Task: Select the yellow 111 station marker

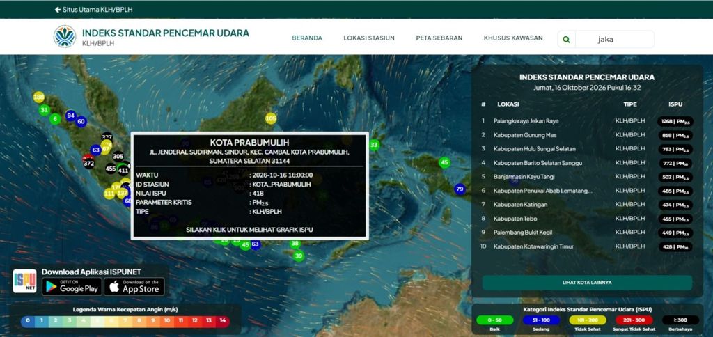Action: (x=109, y=194)
